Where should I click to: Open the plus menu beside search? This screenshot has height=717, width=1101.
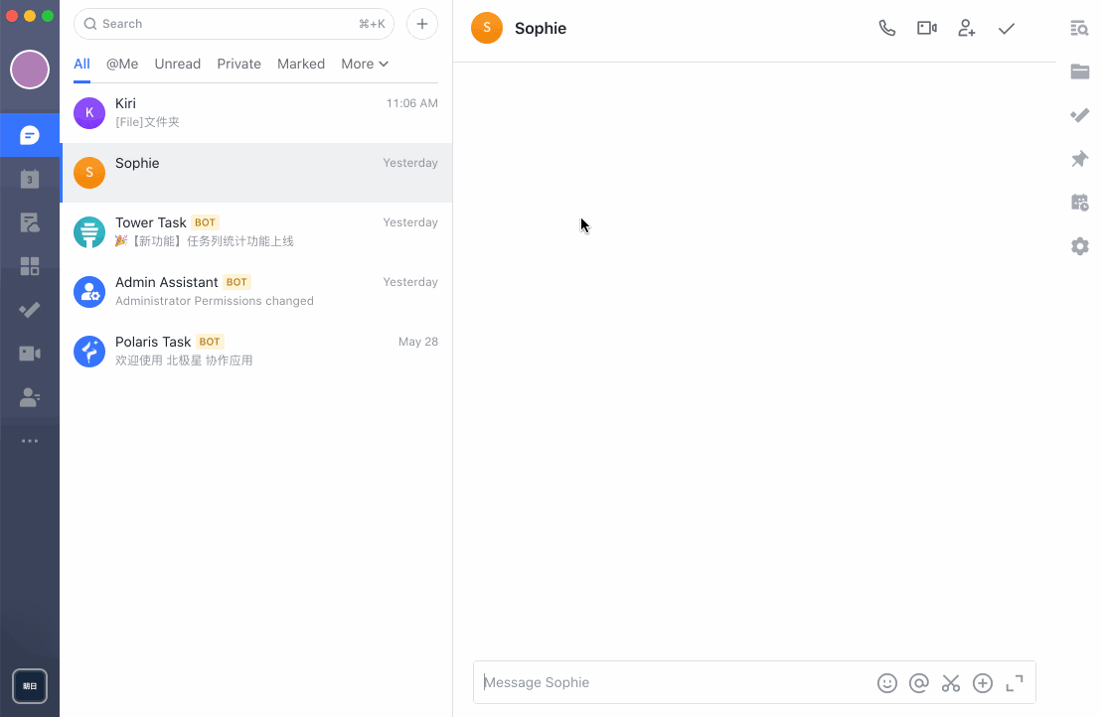point(422,24)
